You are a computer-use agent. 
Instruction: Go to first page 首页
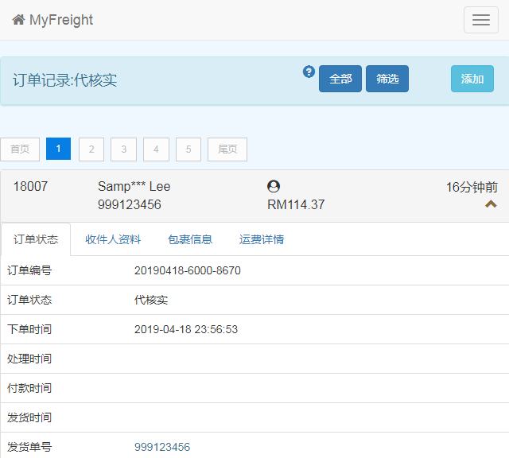tap(20, 149)
